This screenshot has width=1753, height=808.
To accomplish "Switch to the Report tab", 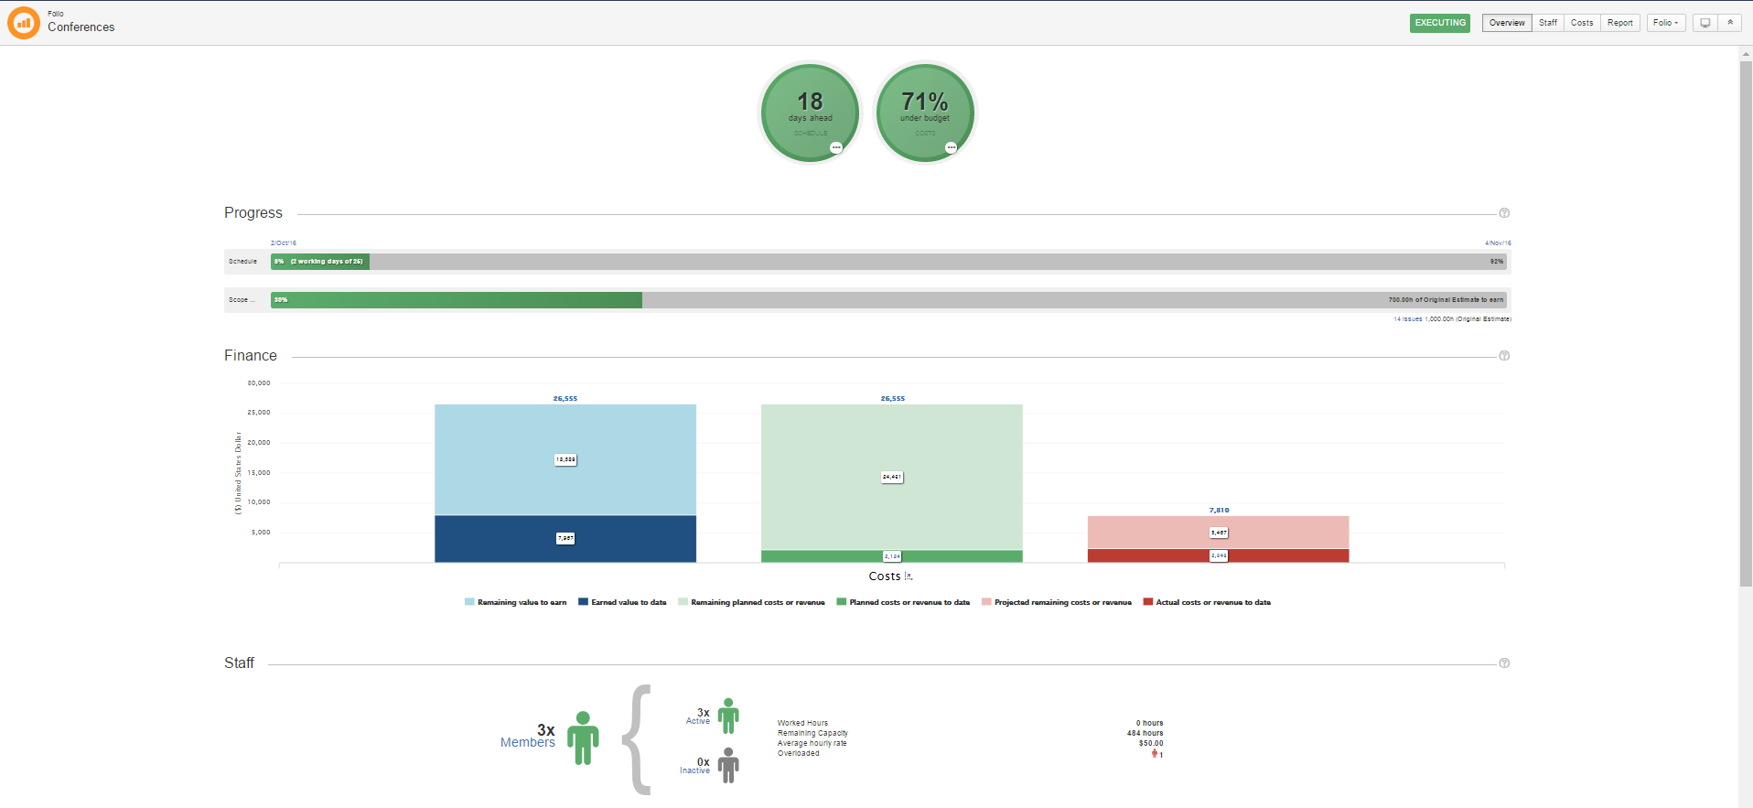I will click(x=1619, y=23).
